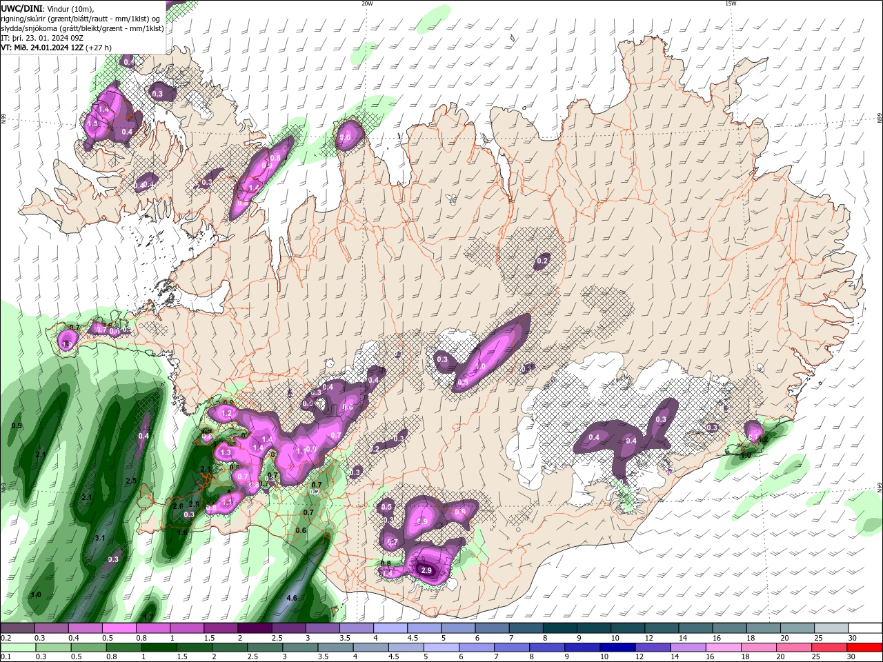Pick the bottom legend violet swatch starting at 12
This screenshot has height=662, width=883.
tap(653, 647)
